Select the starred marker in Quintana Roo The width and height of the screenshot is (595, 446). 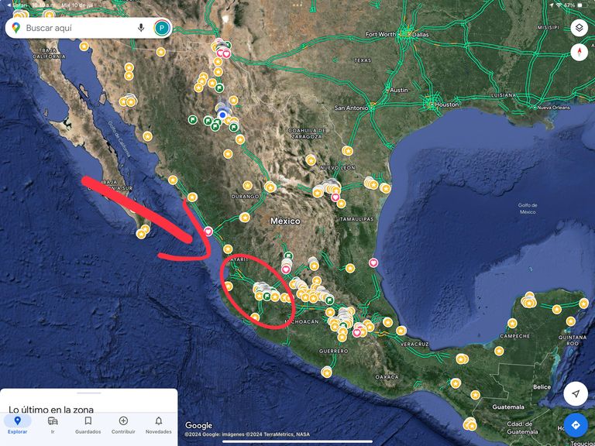(x=571, y=321)
